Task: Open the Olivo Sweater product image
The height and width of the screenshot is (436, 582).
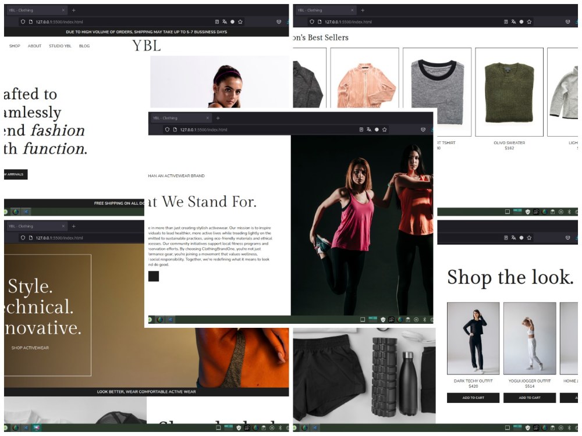Action: 509,92
